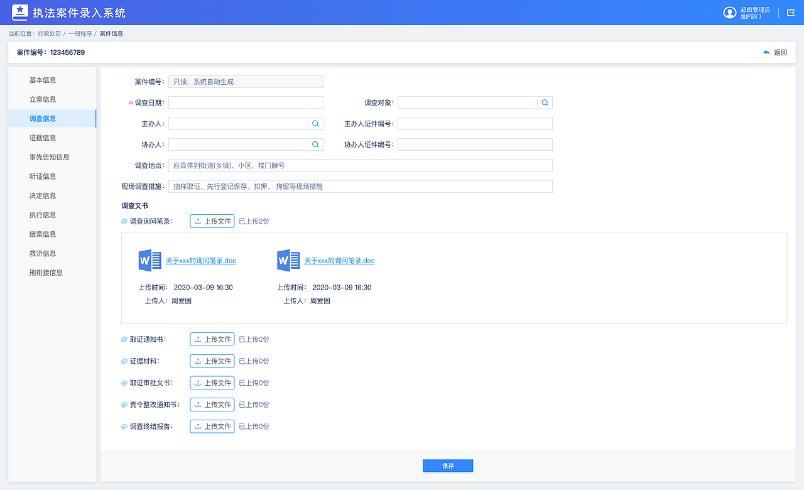804x490 pixels.
Task: Open the user avatar icon
Action: pyautogui.click(x=729, y=13)
